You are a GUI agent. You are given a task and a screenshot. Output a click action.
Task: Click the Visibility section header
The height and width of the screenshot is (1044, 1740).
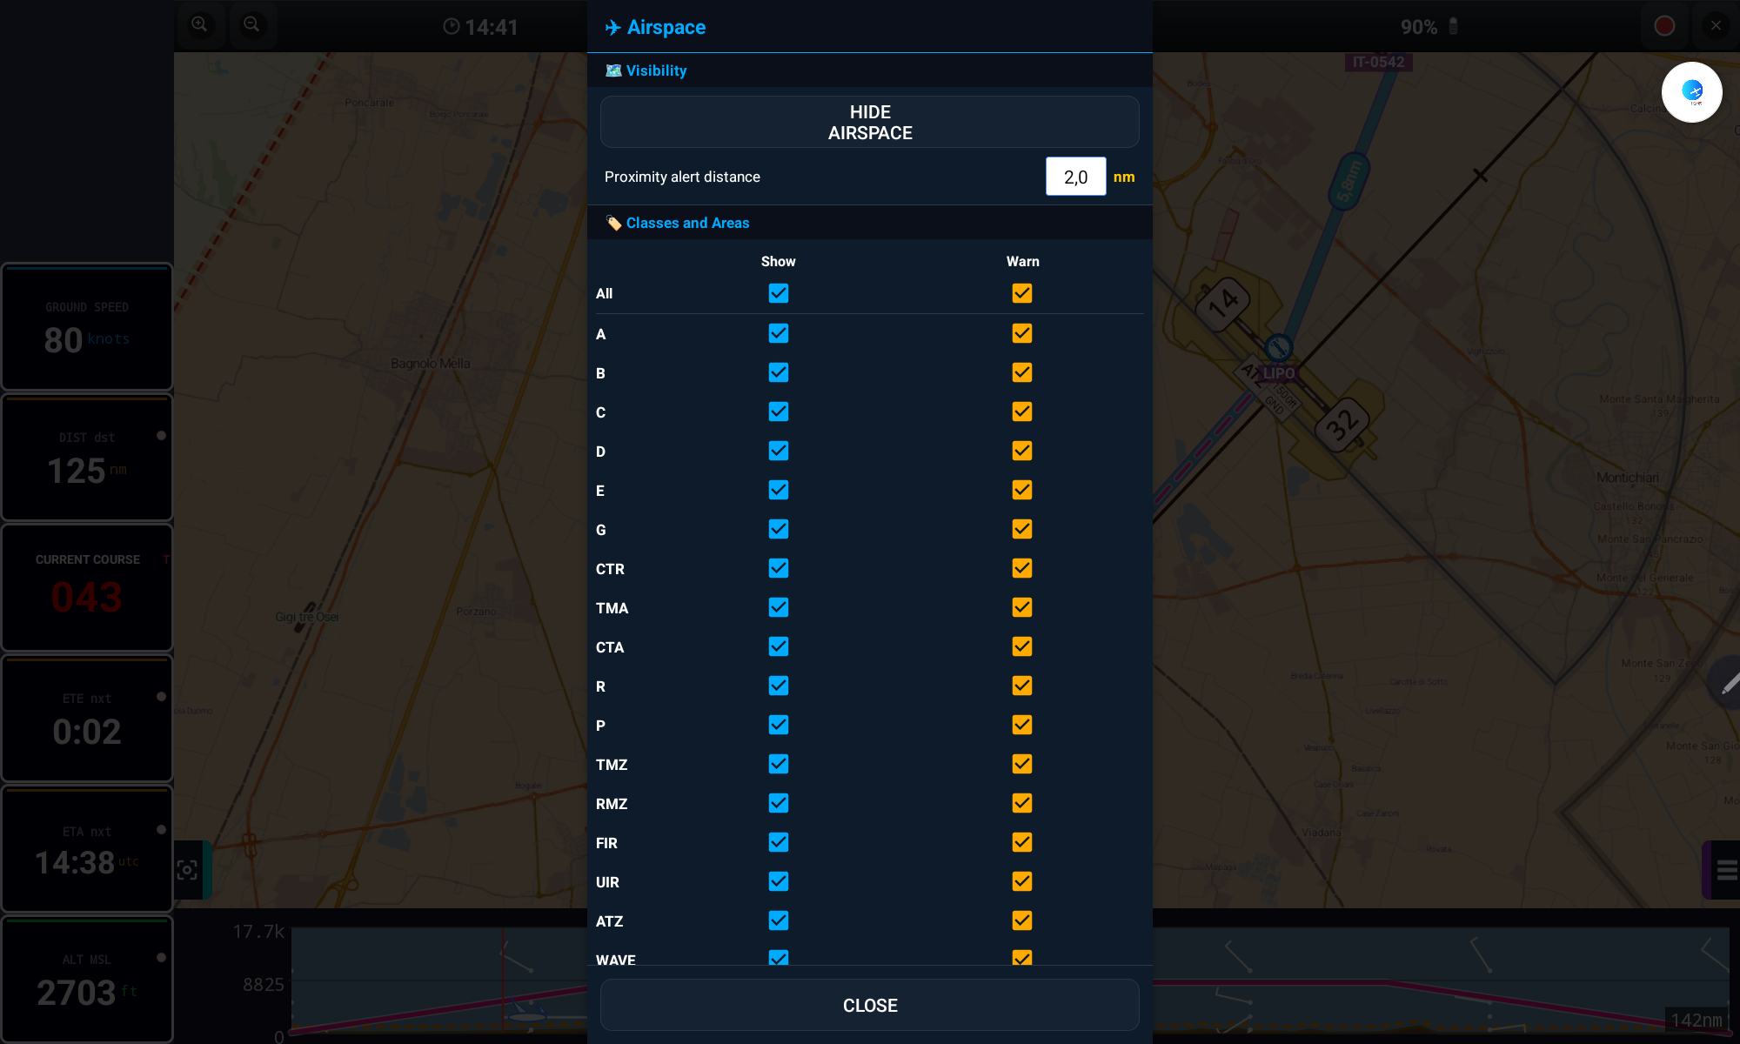[x=870, y=70]
